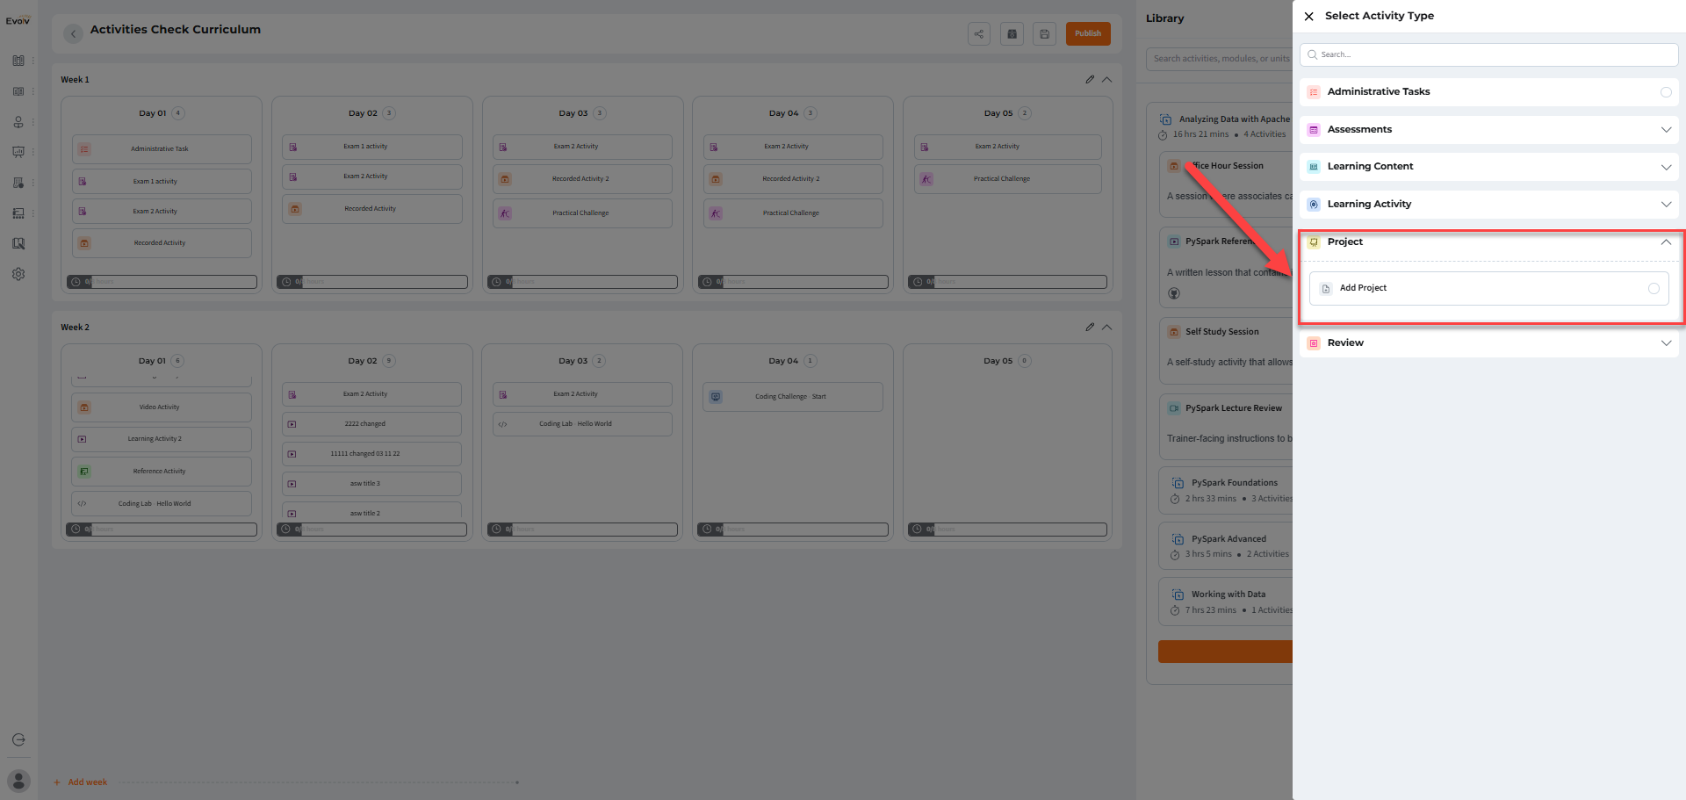This screenshot has width=1686, height=800.
Task: Open the asw title 3 activity card
Action: (371, 484)
